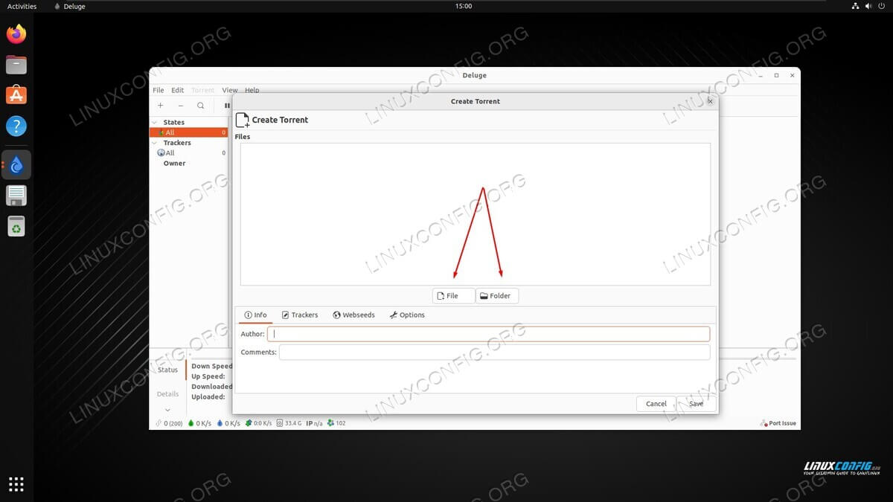The width and height of the screenshot is (893, 502).
Task: Collapse the Trackers filter group
Action: tap(156, 143)
